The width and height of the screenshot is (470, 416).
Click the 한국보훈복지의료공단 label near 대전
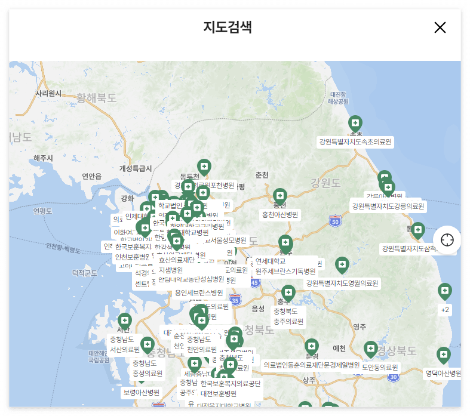[231, 384]
